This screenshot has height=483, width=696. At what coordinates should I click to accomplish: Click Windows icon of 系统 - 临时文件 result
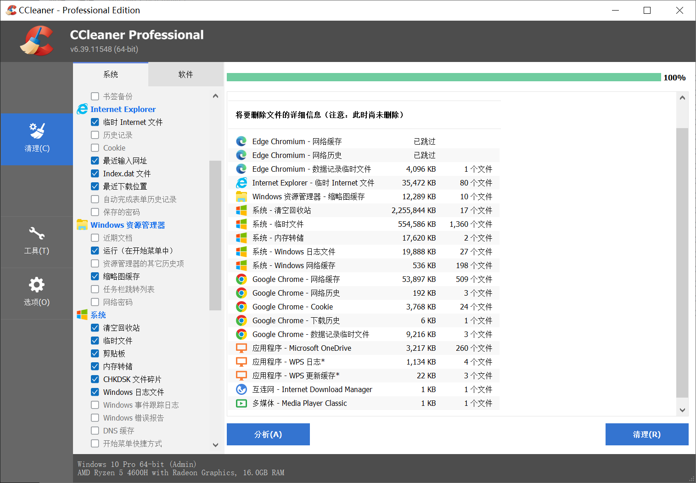[x=241, y=224]
